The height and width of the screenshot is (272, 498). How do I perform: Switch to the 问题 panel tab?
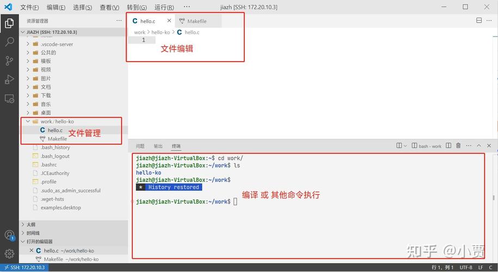click(x=140, y=146)
